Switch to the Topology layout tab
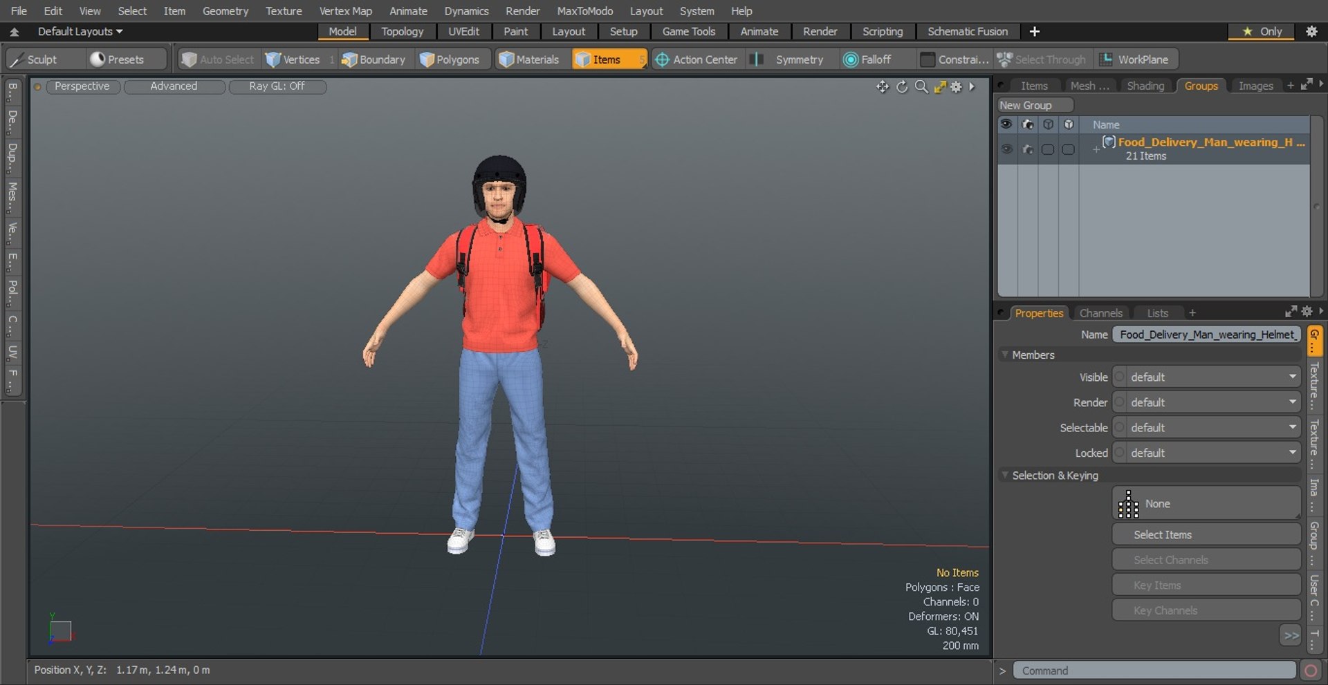1328x685 pixels. 402,31
